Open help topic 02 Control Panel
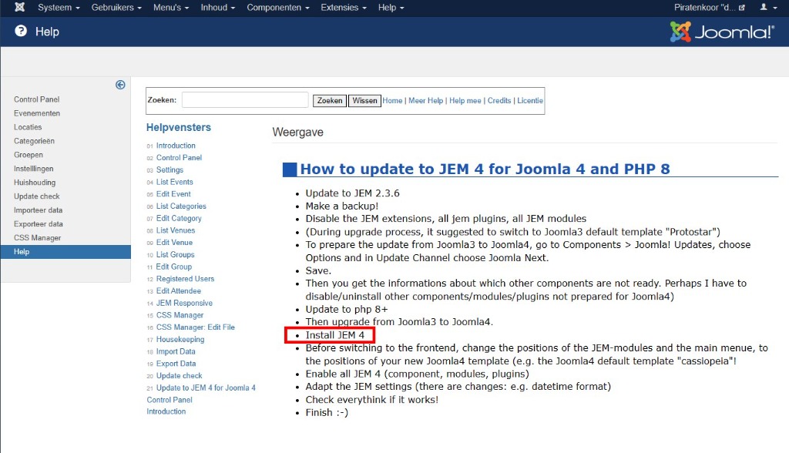Viewport: 789px width, 453px height. click(179, 157)
